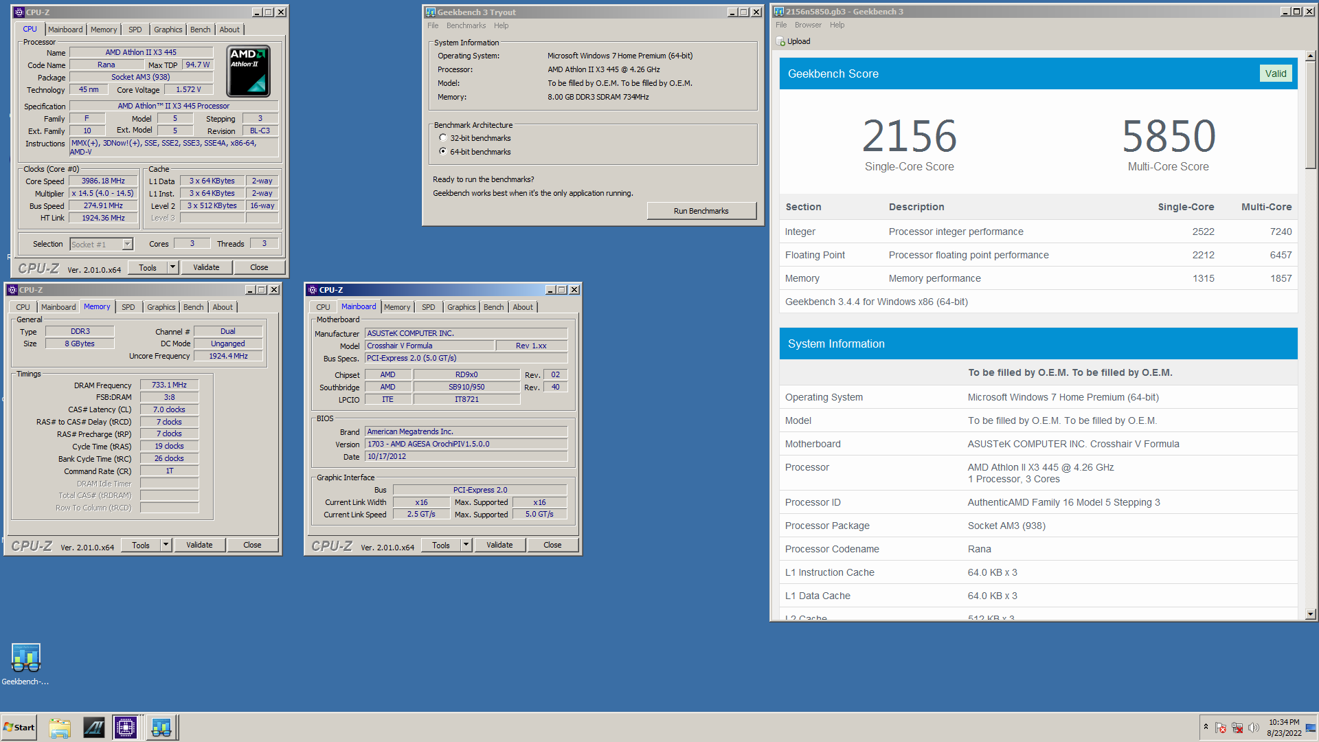Click the CPU-Z taskbar icon

[x=126, y=728]
